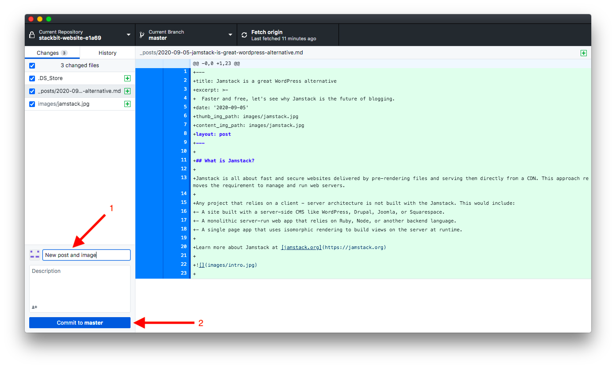Click the branch icon beside Current Branch
The height and width of the screenshot is (368, 616).
click(x=142, y=35)
